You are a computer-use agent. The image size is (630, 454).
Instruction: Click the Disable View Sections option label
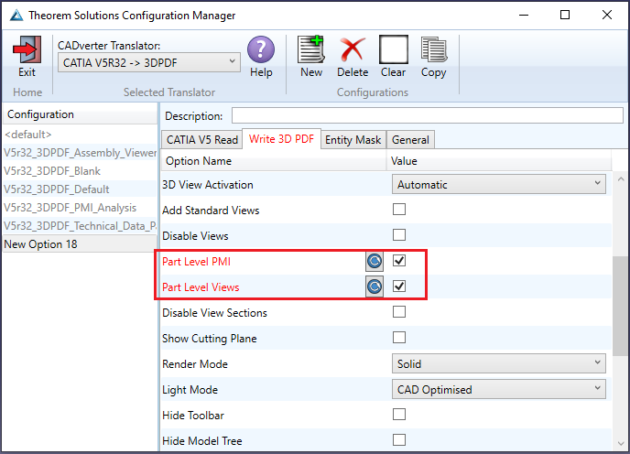(214, 312)
